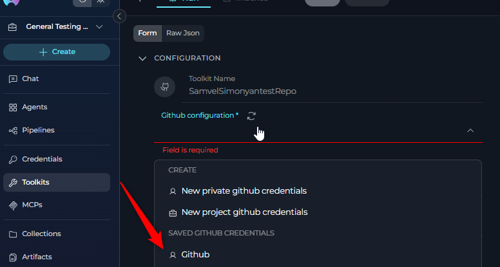This screenshot has width=500, height=267.
Task: Collapse the left sidebar
Action: tap(119, 16)
